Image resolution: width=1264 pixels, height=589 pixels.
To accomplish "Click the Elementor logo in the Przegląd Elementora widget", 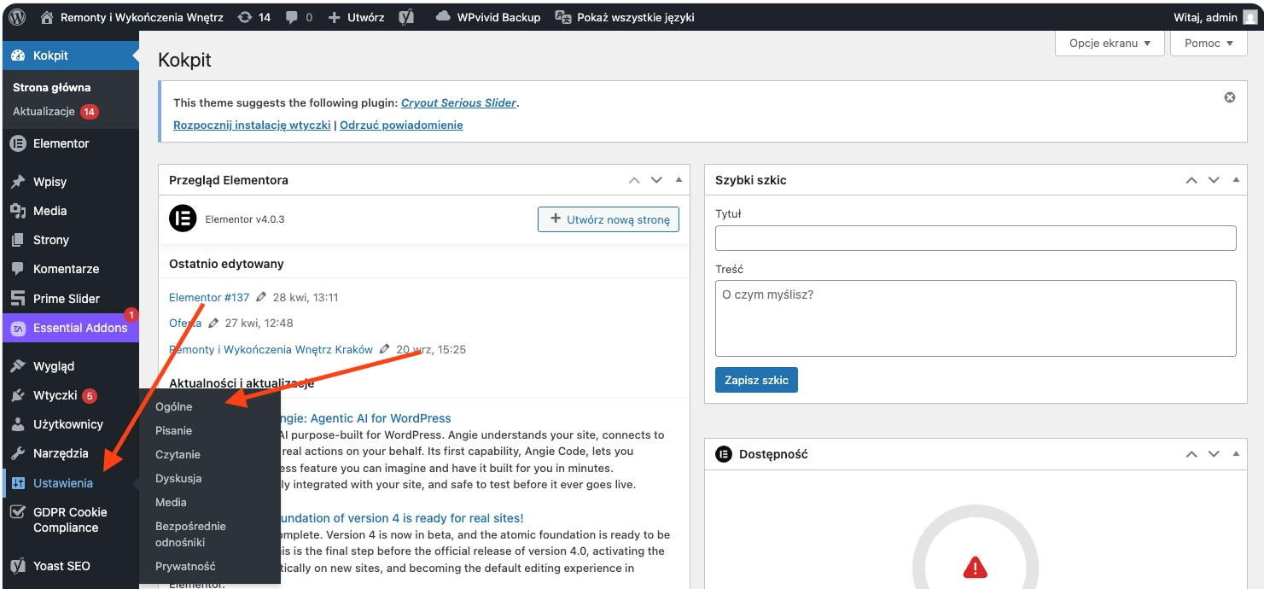I will coord(183,219).
